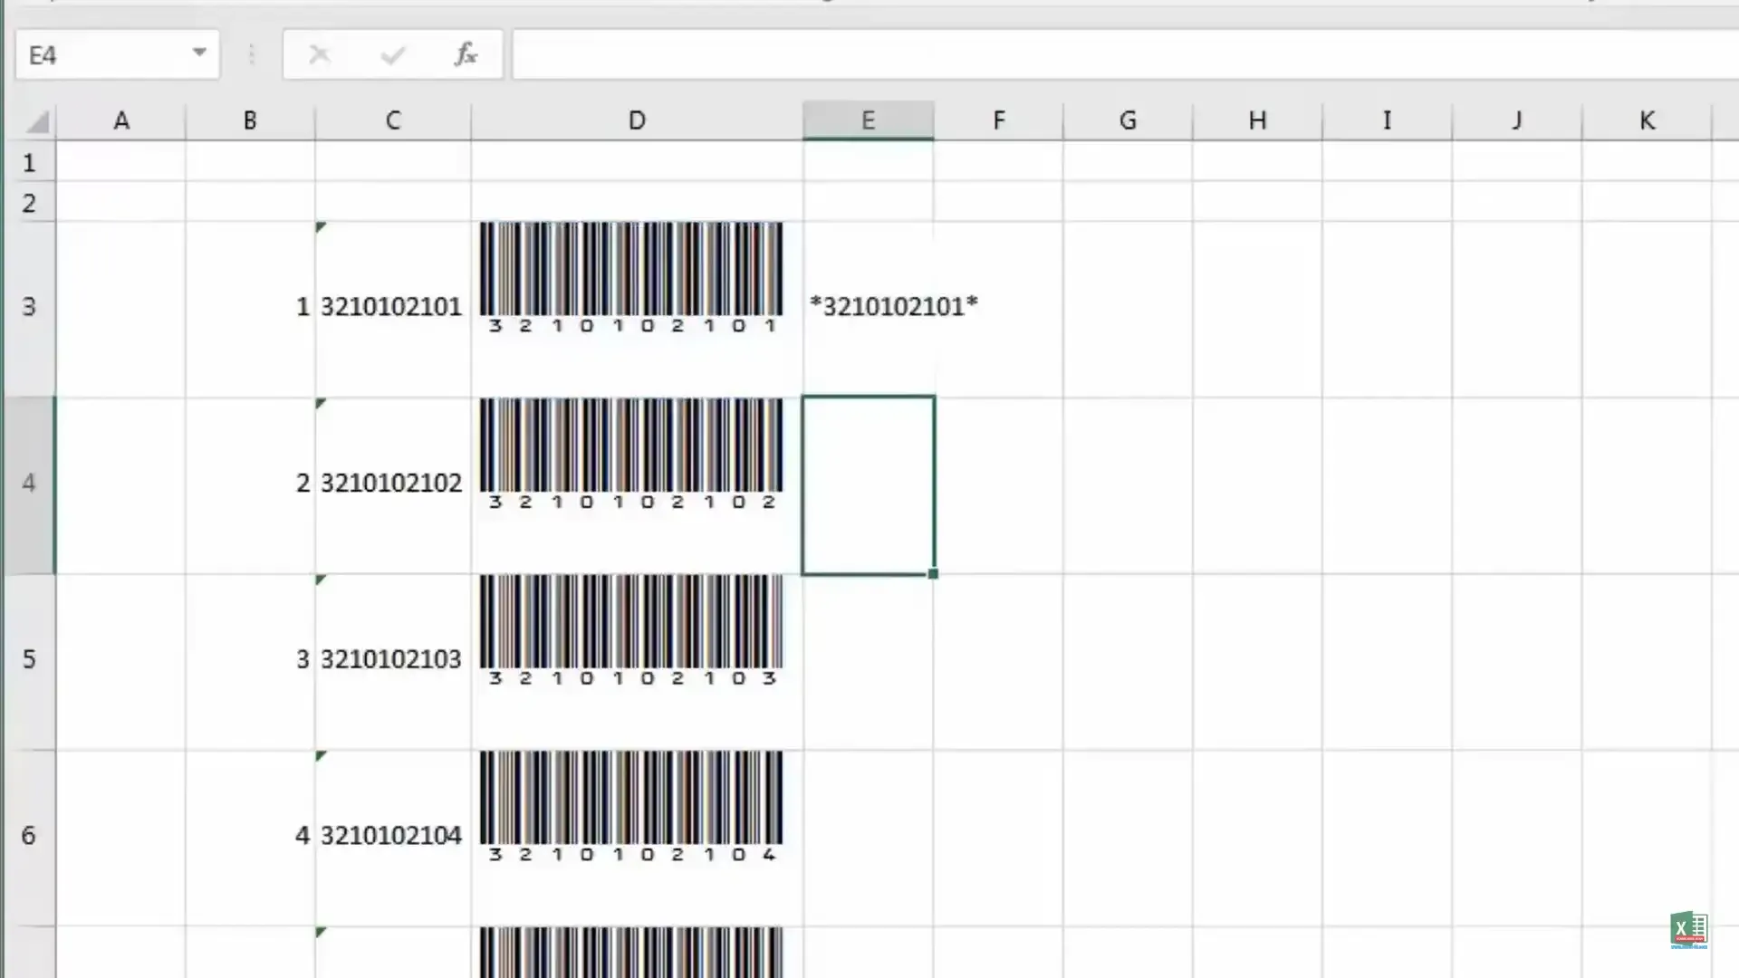The width and height of the screenshot is (1739, 978).
Task: Open the Name Box dropdown arrow
Action: pos(199,53)
